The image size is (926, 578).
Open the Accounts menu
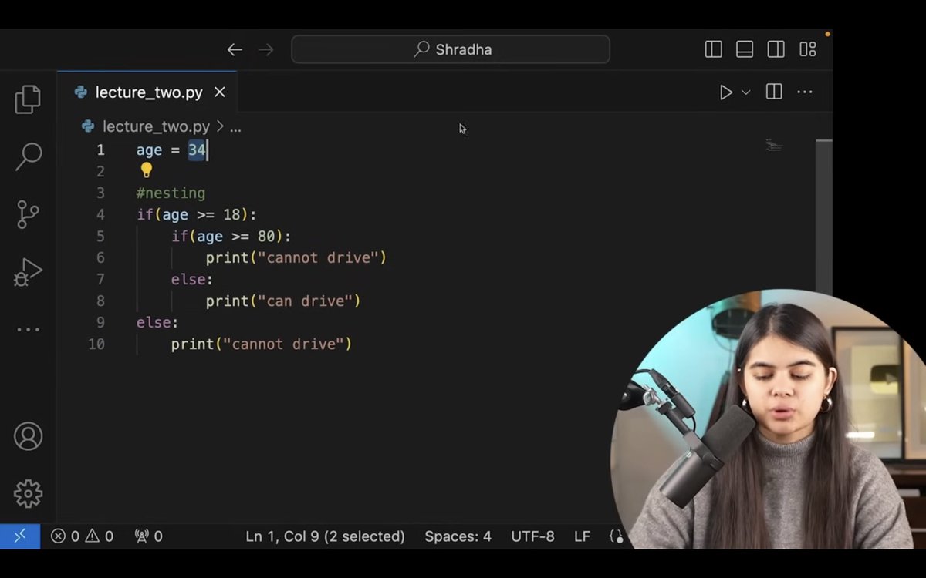point(28,437)
